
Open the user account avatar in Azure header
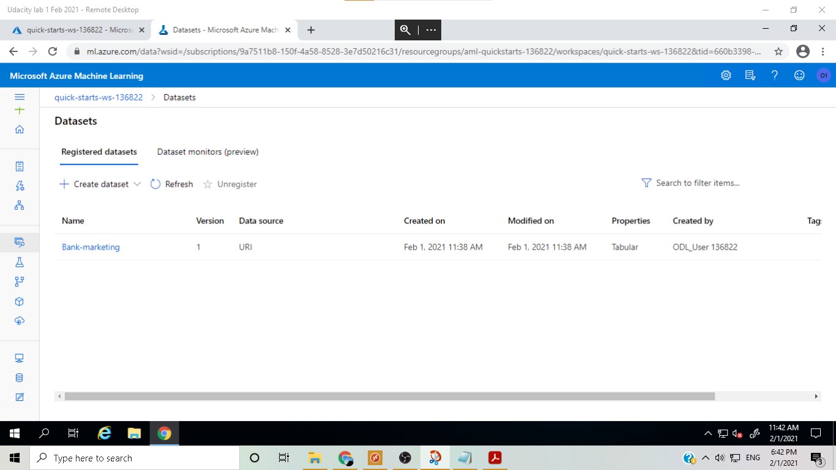(x=823, y=75)
